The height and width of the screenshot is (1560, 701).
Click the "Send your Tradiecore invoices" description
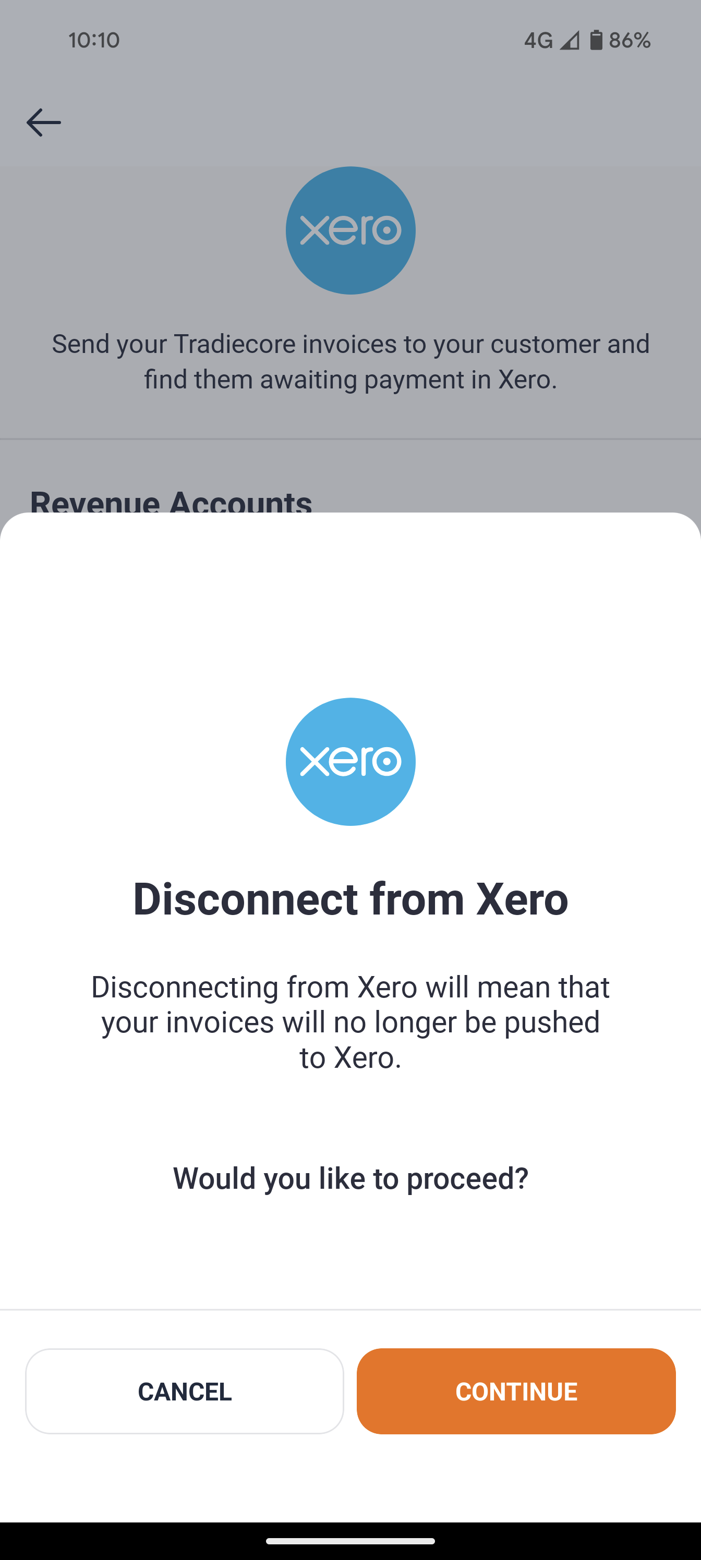pyautogui.click(x=350, y=344)
